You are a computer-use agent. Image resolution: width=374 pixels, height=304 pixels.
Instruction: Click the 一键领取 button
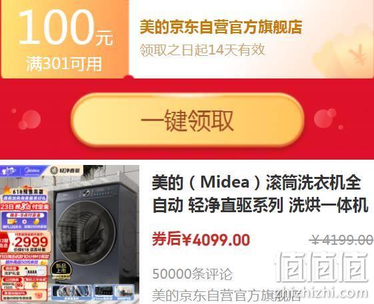tap(187, 120)
